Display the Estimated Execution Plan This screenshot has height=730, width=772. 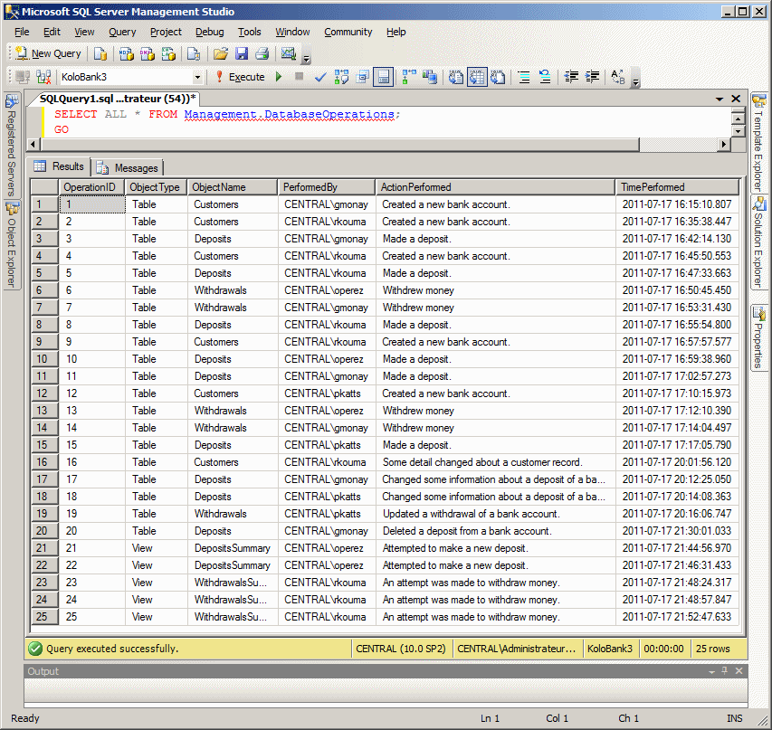(x=341, y=77)
